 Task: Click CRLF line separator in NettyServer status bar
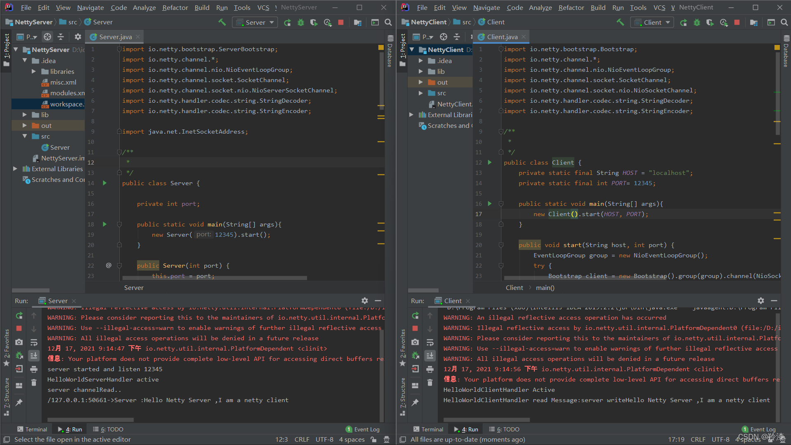pyautogui.click(x=302, y=440)
